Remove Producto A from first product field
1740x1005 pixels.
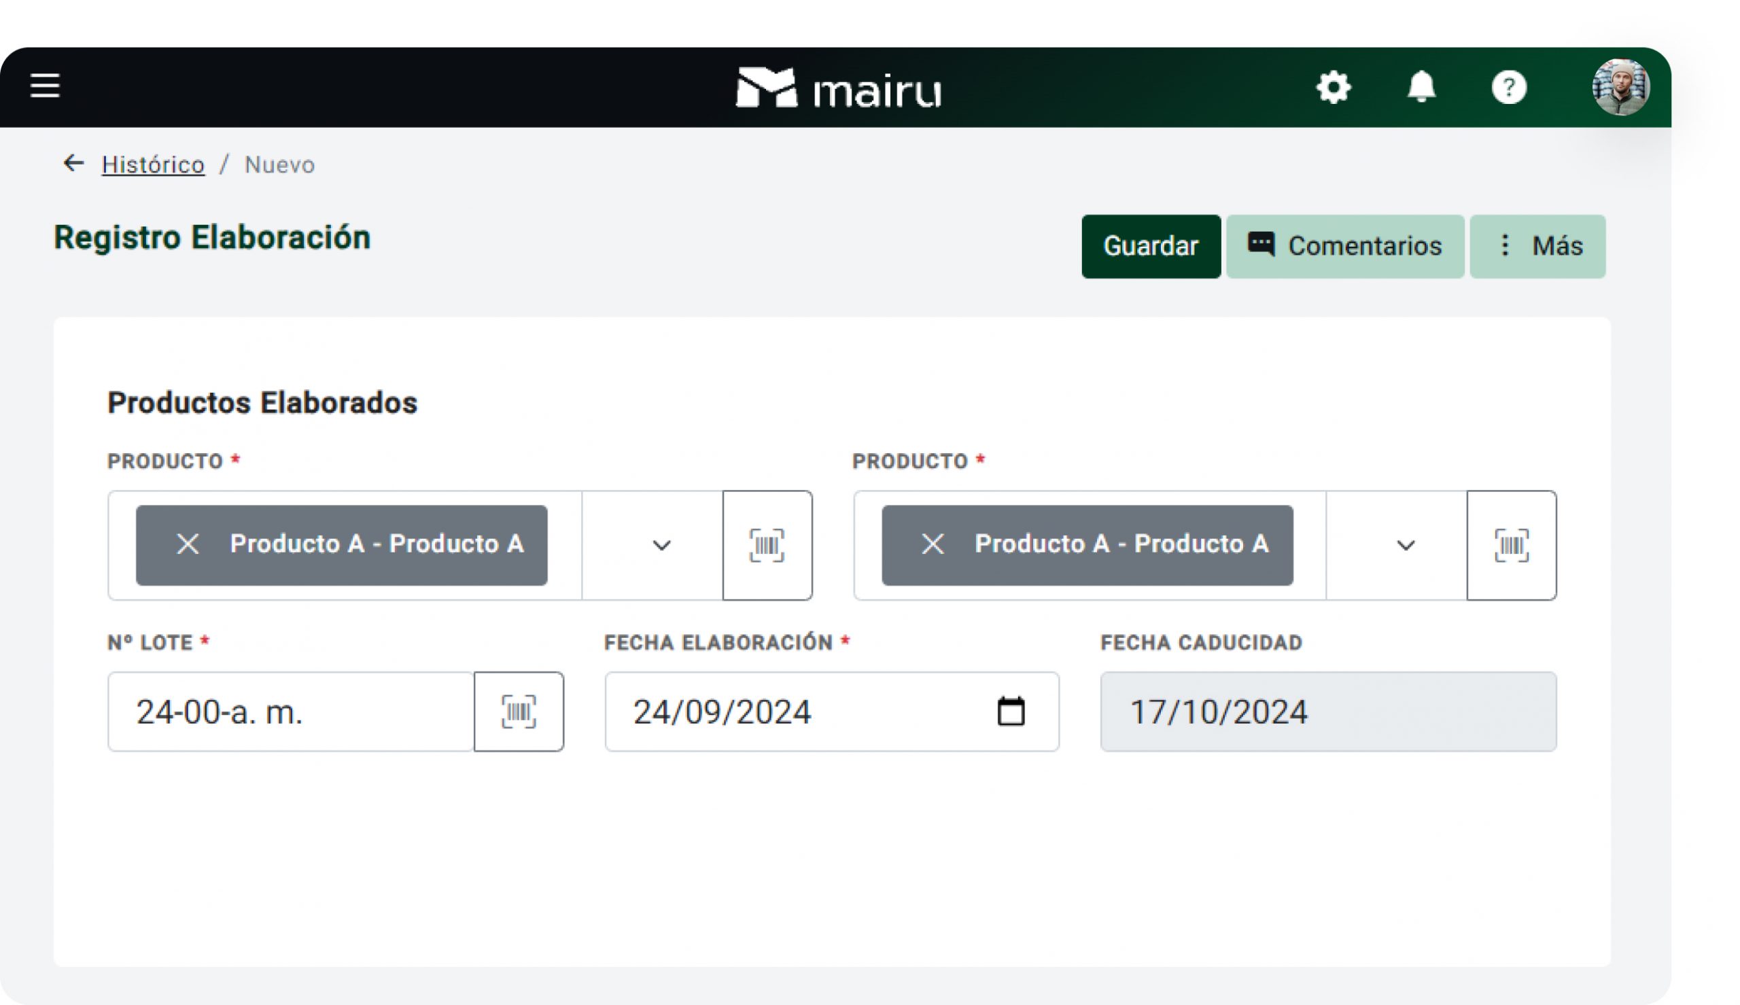coord(188,544)
